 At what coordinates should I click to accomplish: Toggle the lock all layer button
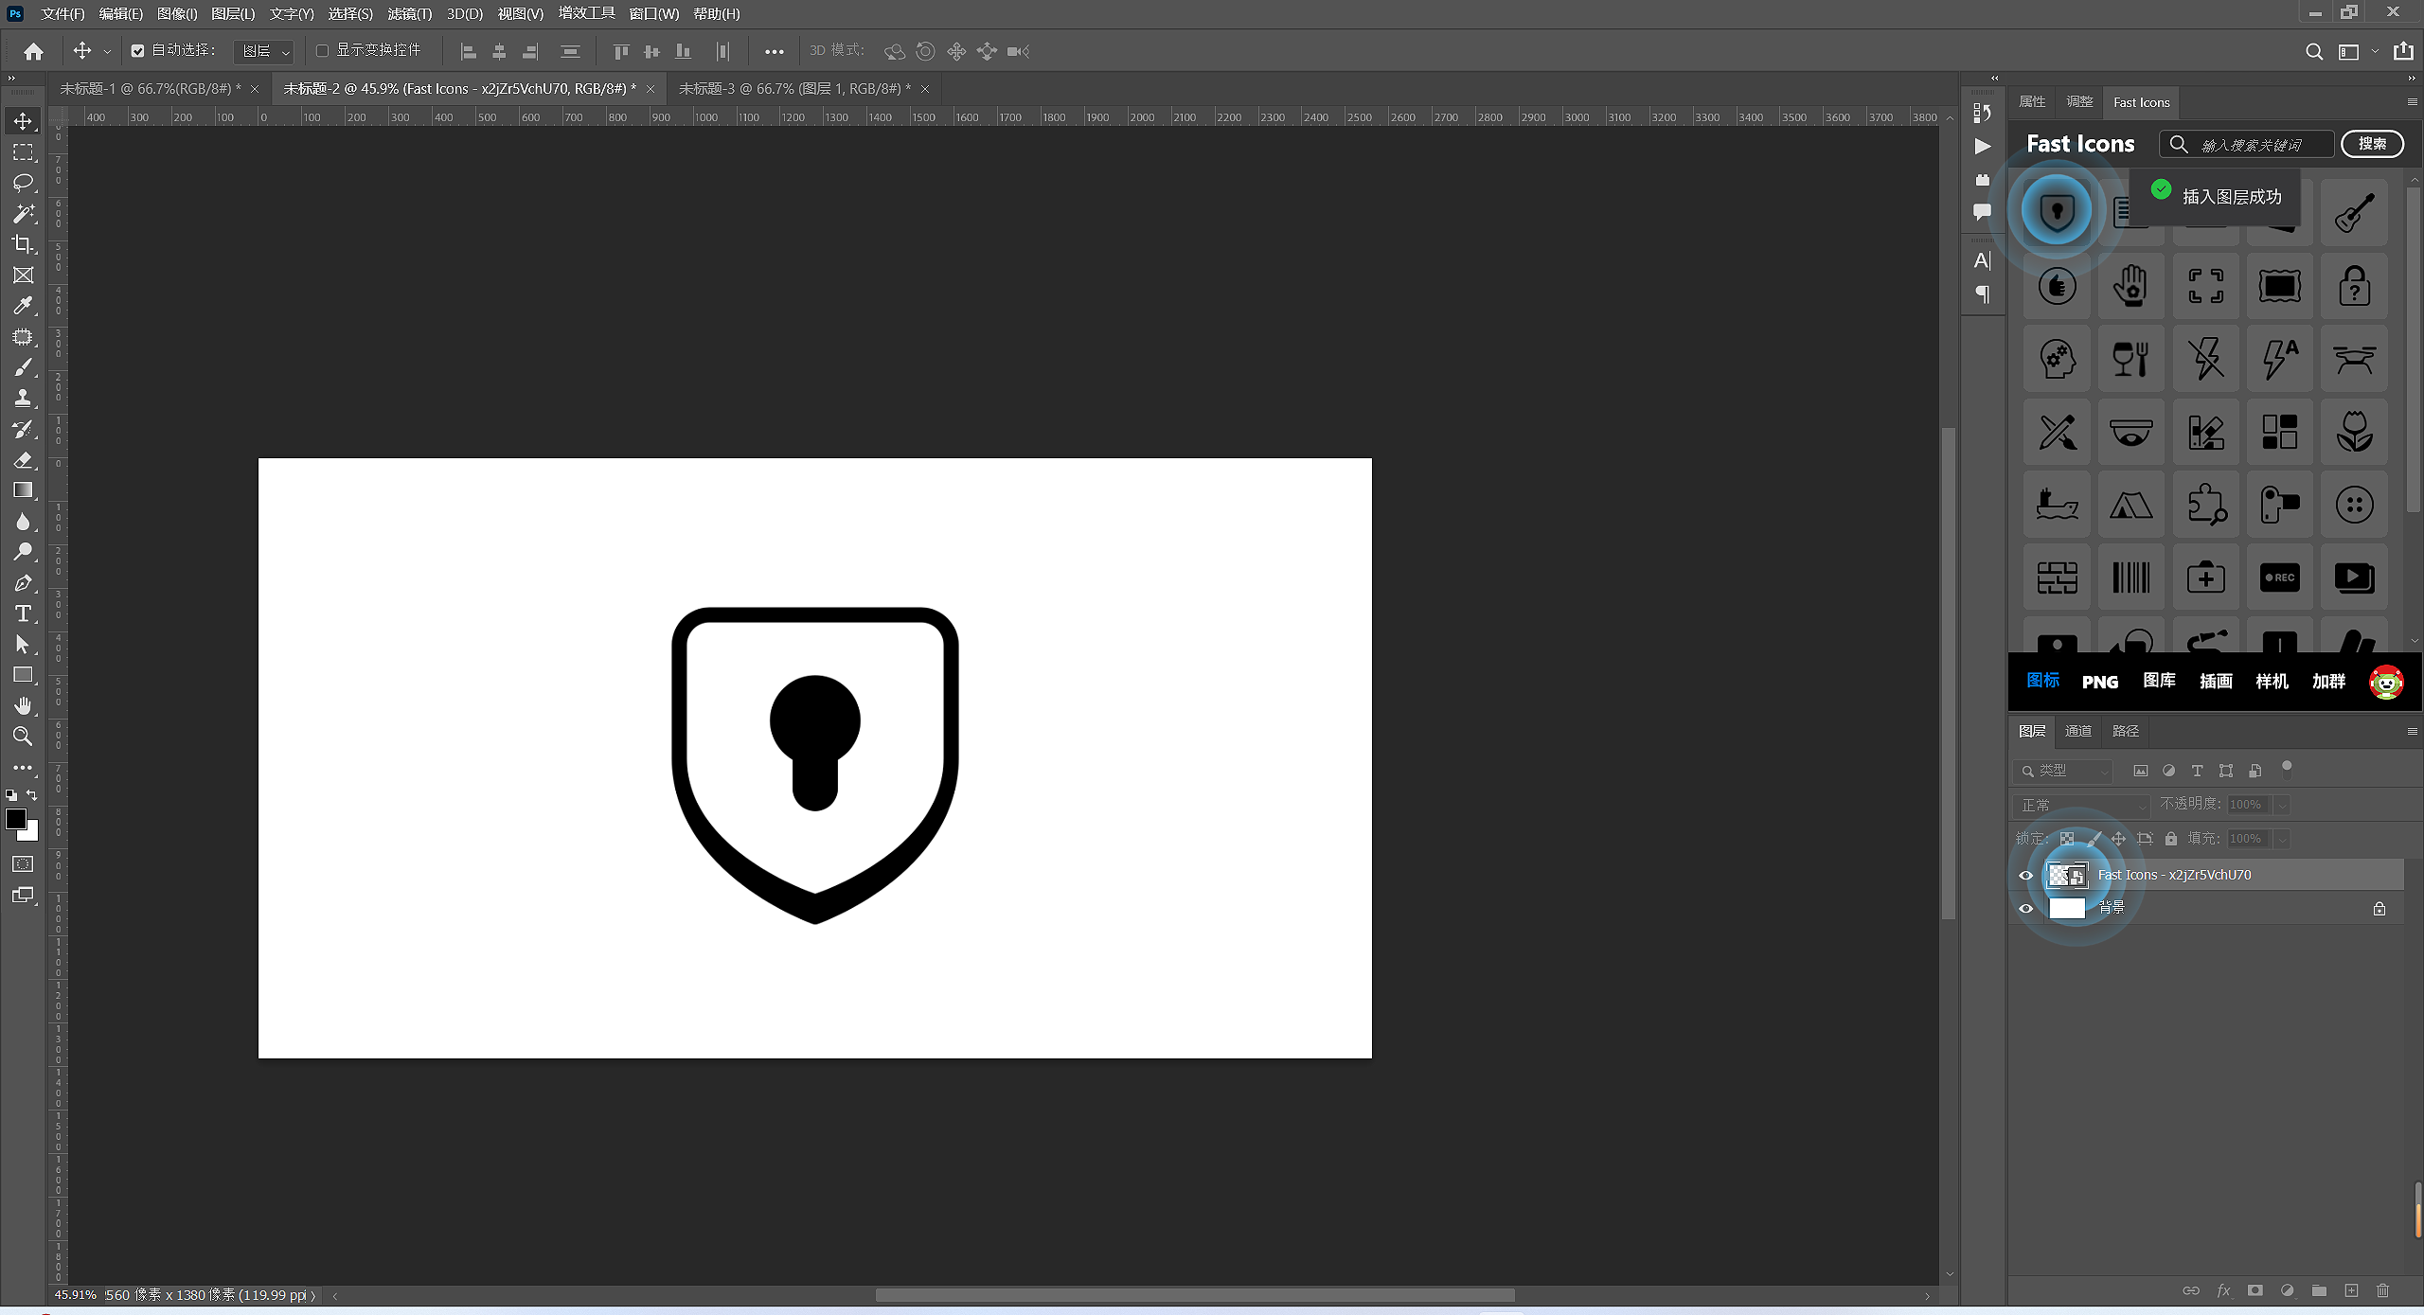2171,839
